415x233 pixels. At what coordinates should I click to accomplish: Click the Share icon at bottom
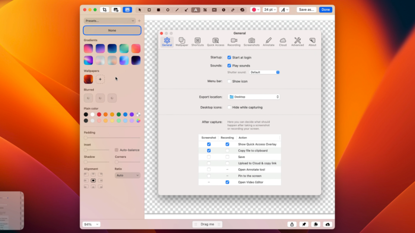tap(292, 224)
